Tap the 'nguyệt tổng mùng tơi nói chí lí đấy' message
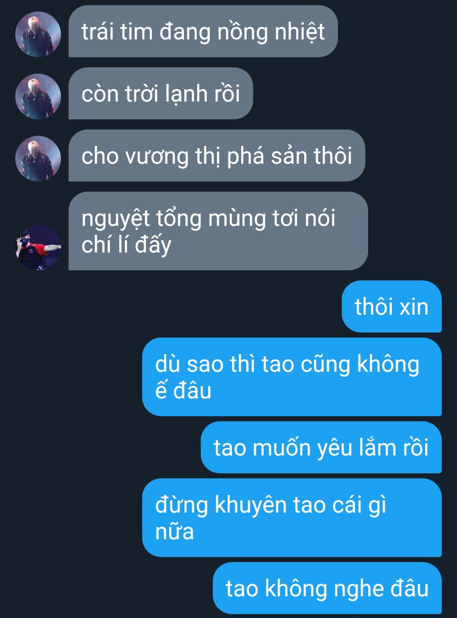The width and height of the screenshot is (457, 618). pyautogui.click(x=218, y=231)
